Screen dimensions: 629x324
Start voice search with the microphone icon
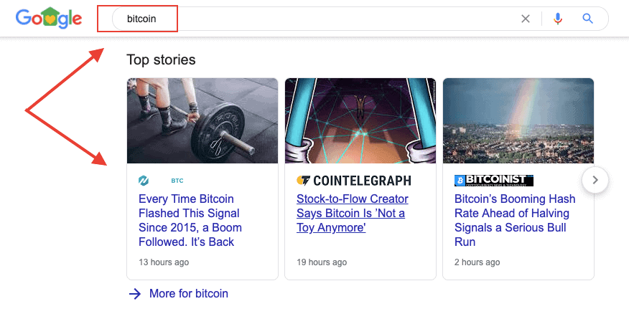(558, 19)
